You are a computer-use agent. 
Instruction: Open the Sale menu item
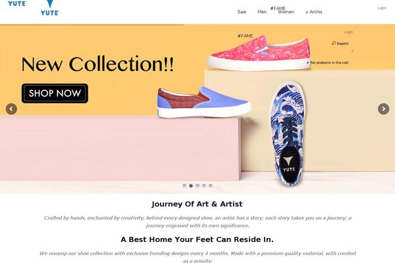point(242,12)
